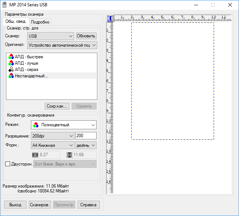
Task: Click the Размер изображения: 11.06 Мбайт text
Action: pos(36,186)
